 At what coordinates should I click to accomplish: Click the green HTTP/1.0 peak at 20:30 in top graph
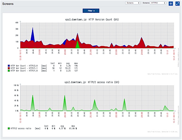[78, 45]
